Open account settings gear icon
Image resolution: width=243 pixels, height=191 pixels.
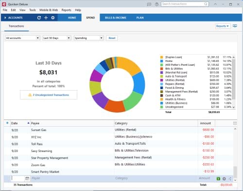pyautogui.click(x=53, y=18)
